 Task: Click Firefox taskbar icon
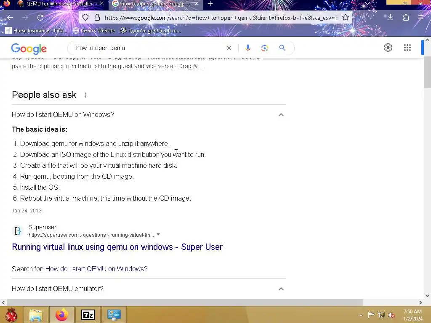pyautogui.click(x=61, y=315)
